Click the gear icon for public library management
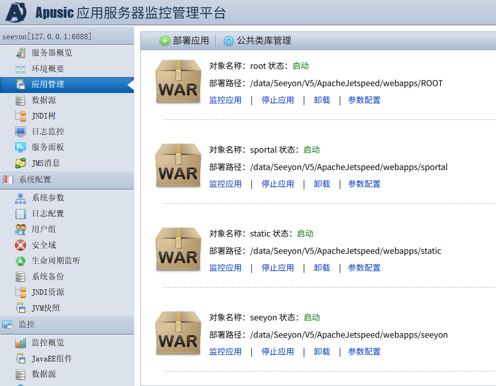Viewport: 496px width, 386px height. tap(228, 41)
